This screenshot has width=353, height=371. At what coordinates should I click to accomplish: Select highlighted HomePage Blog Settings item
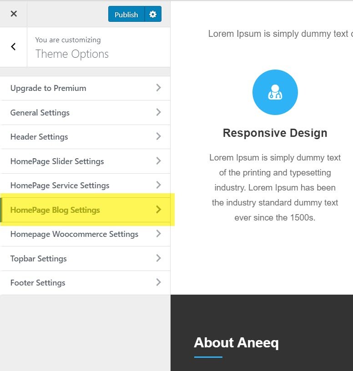pyautogui.click(x=55, y=210)
